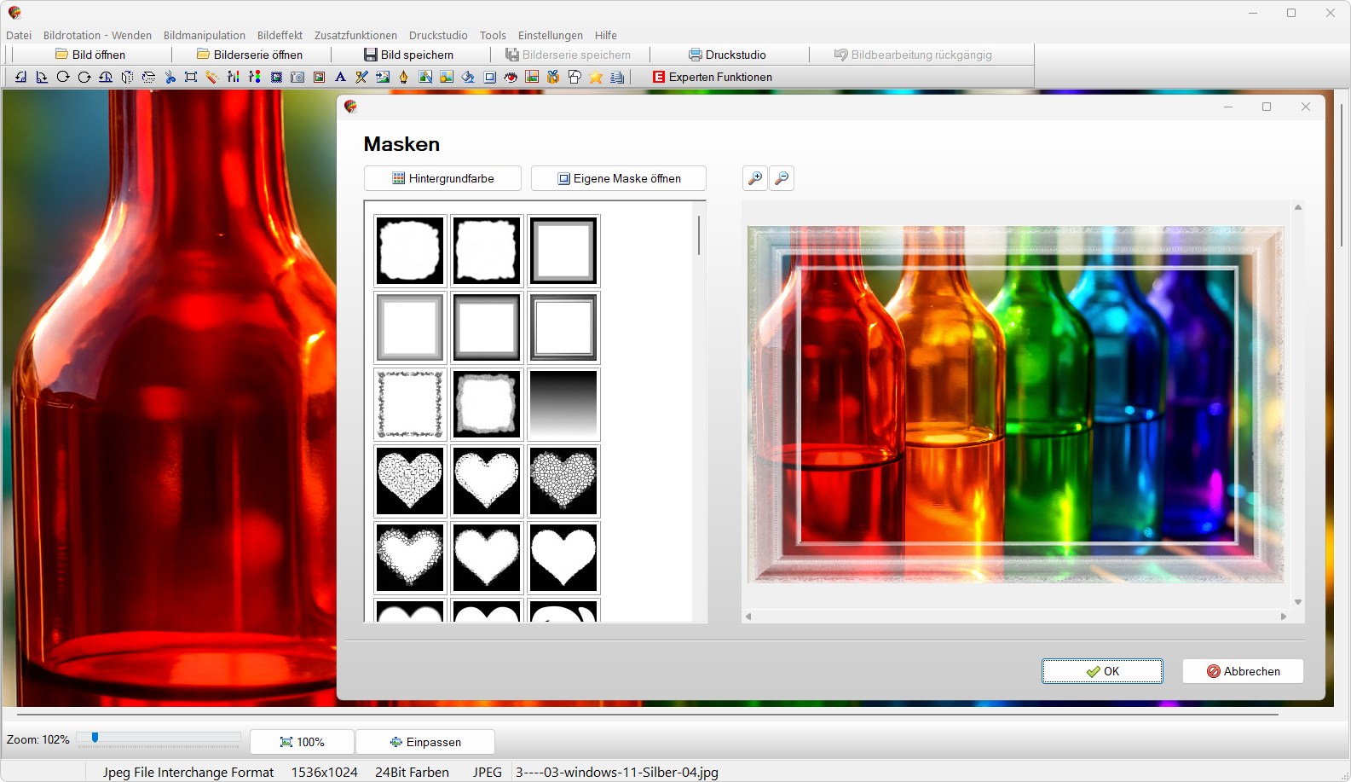This screenshot has width=1351, height=782.
Task: Select the text tool letter A icon
Action: (340, 77)
